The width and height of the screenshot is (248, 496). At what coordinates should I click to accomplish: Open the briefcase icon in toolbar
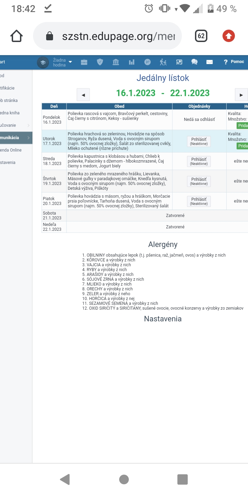coord(84,62)
